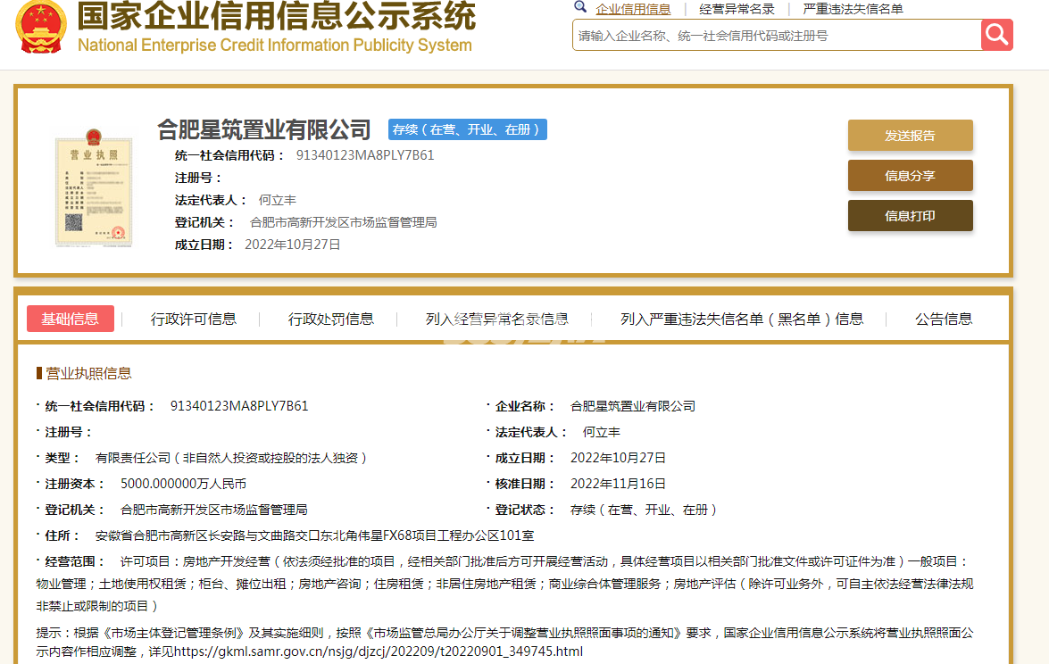Switch to the 基础信息 tab
This screenshot has height=664, width=1049.
71,319
